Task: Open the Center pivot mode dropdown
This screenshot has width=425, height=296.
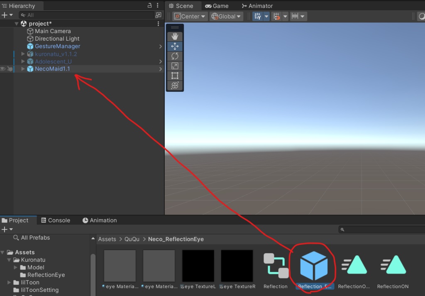Action: click(x=190, y=16)
